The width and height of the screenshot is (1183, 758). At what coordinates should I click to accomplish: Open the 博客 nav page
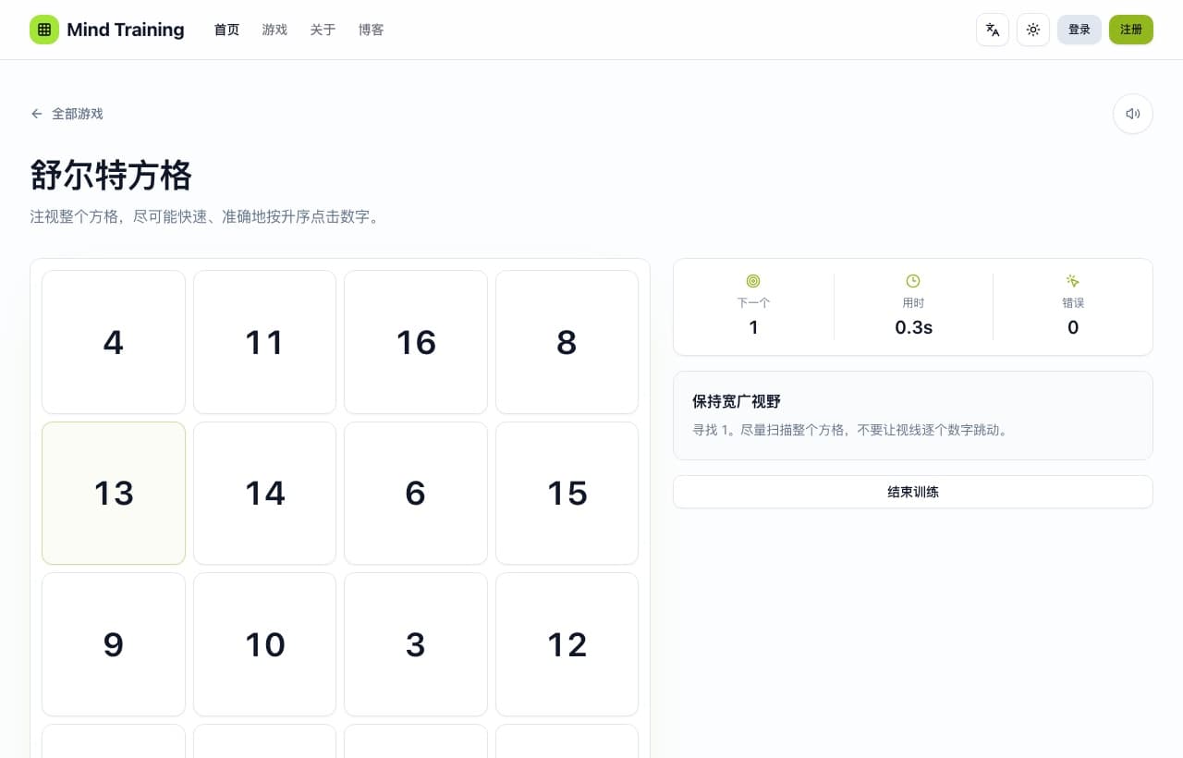pos(371,30)
